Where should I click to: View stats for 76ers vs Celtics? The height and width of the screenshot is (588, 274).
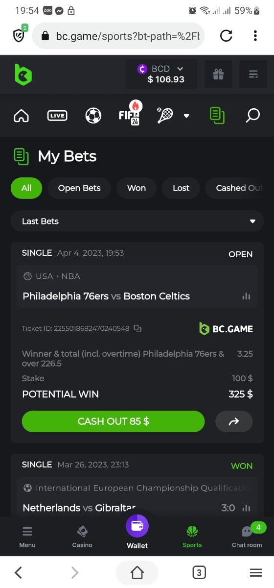[246, 296]
